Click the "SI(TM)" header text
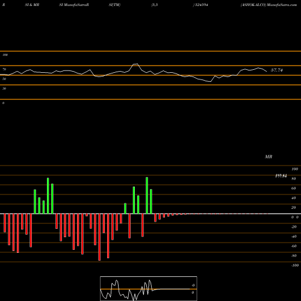 114,5
